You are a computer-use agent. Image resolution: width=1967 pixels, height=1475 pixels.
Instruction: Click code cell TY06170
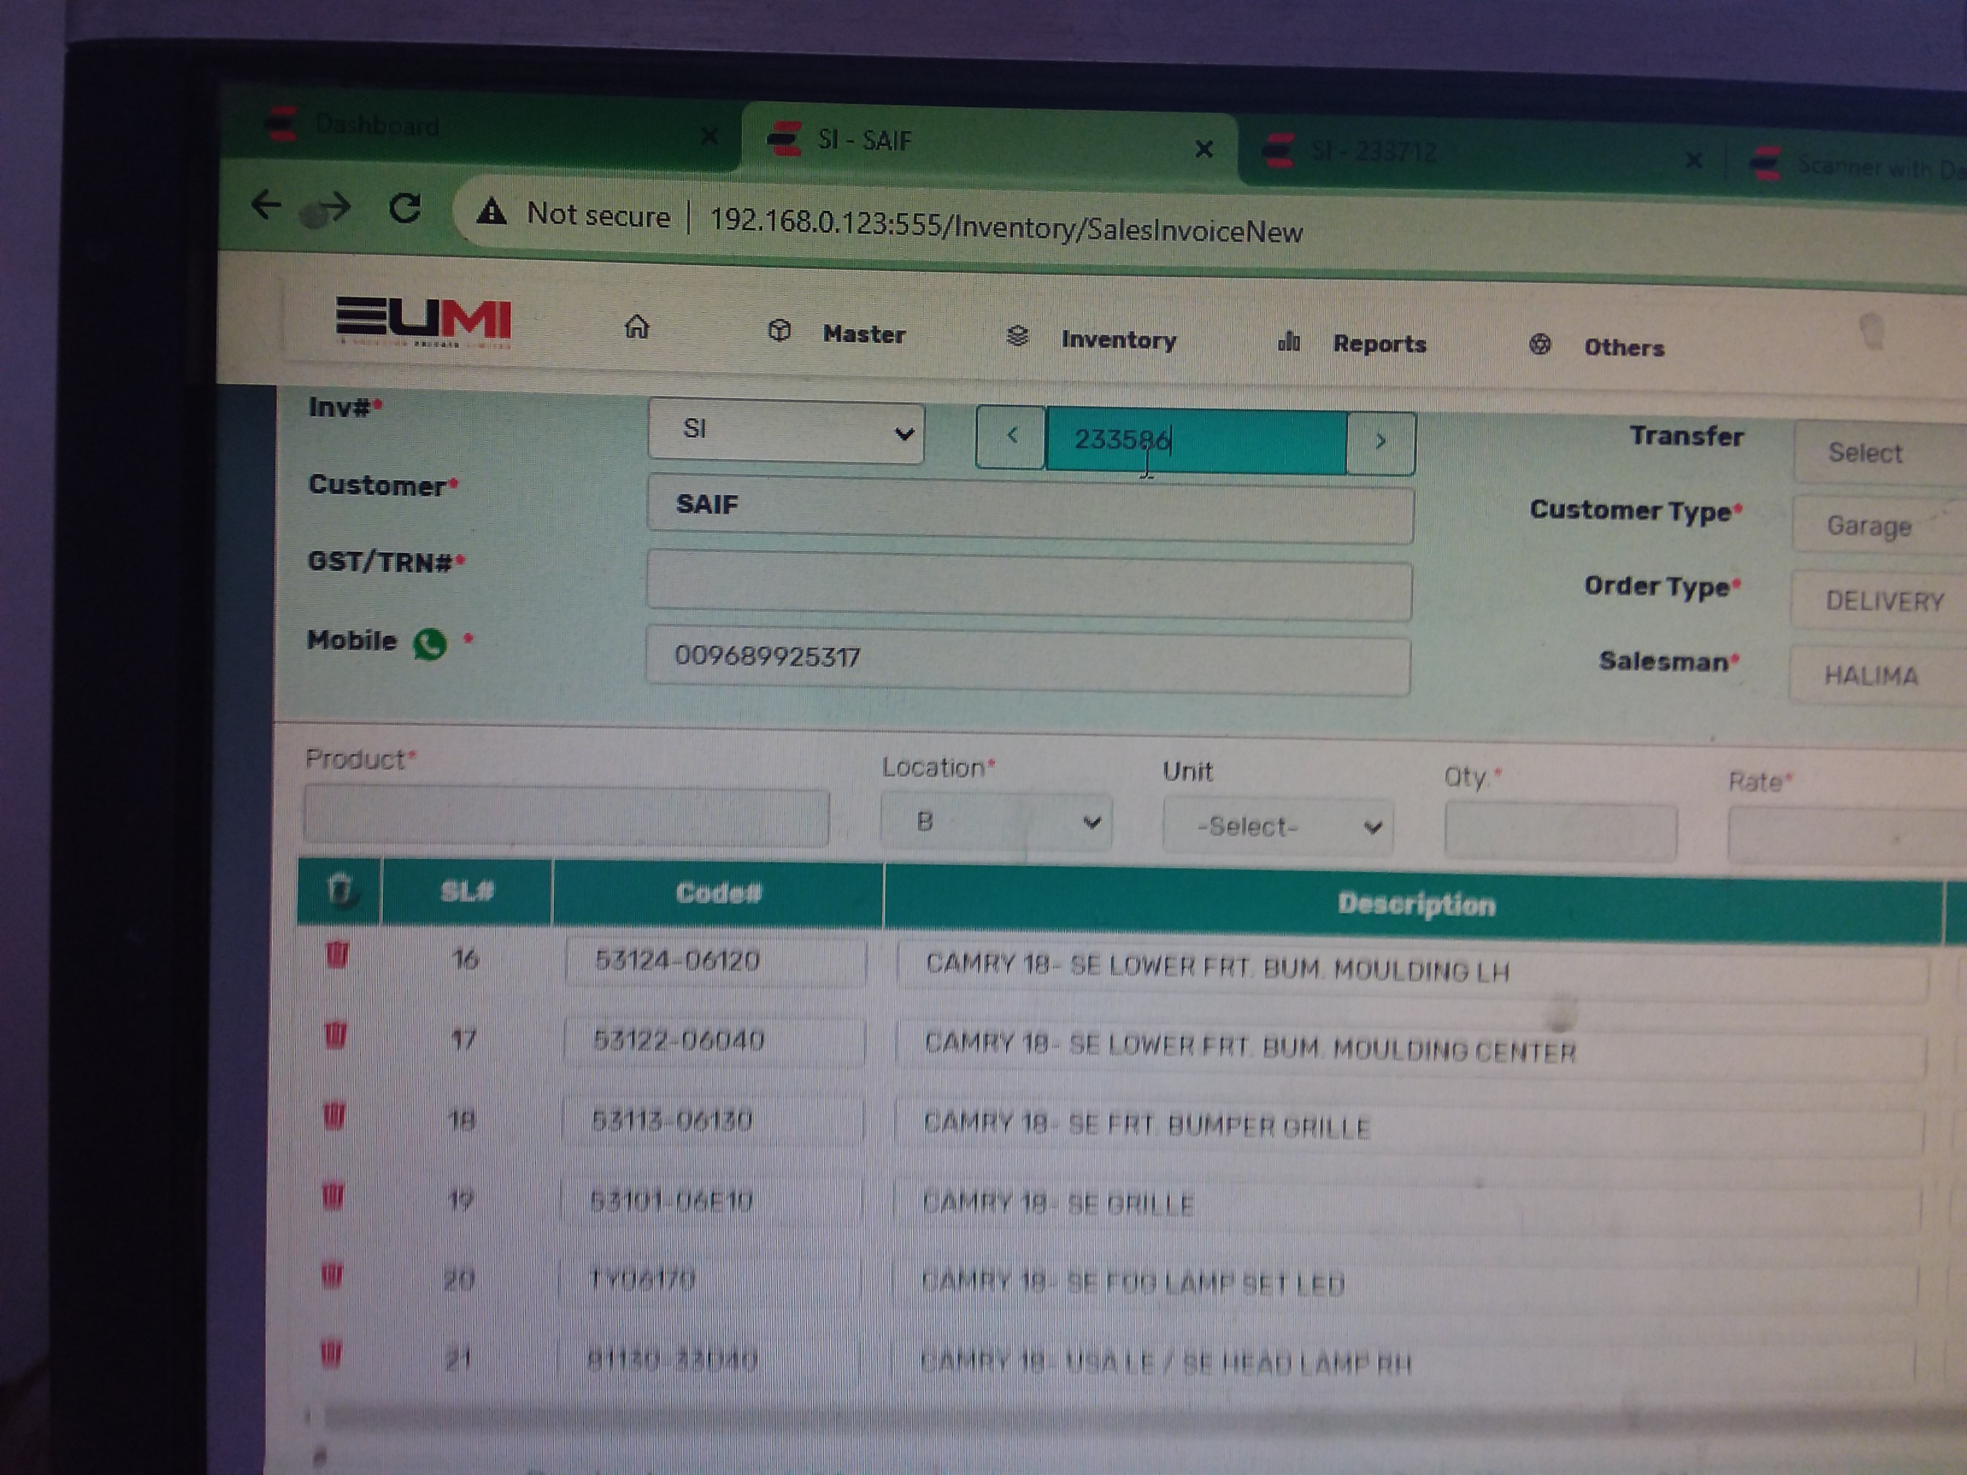(x=709, y=1280)
